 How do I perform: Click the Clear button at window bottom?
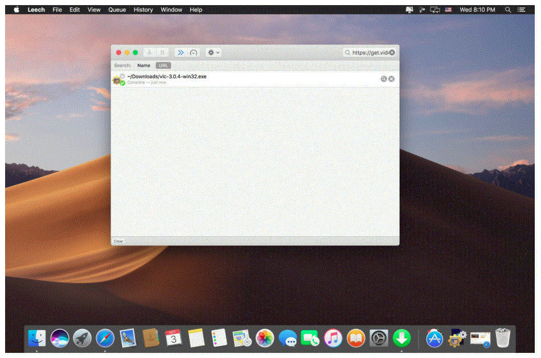(x=118, y=241)
